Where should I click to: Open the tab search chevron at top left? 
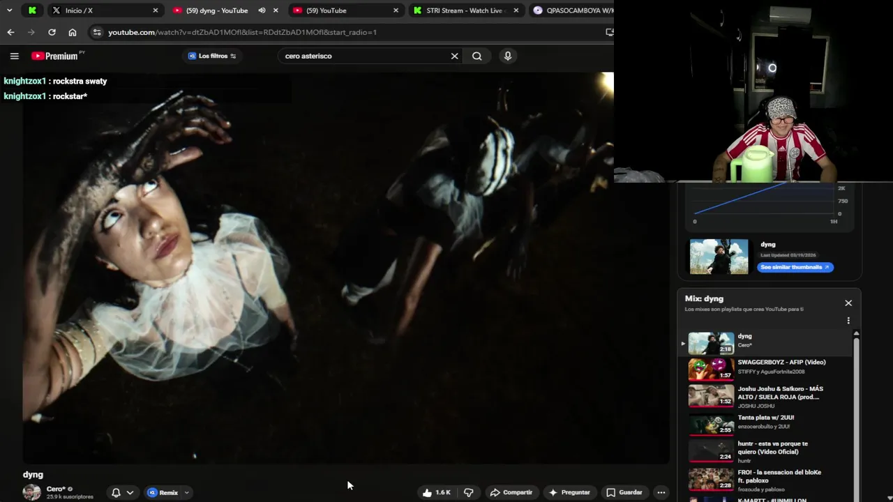[x=9, y=10]
